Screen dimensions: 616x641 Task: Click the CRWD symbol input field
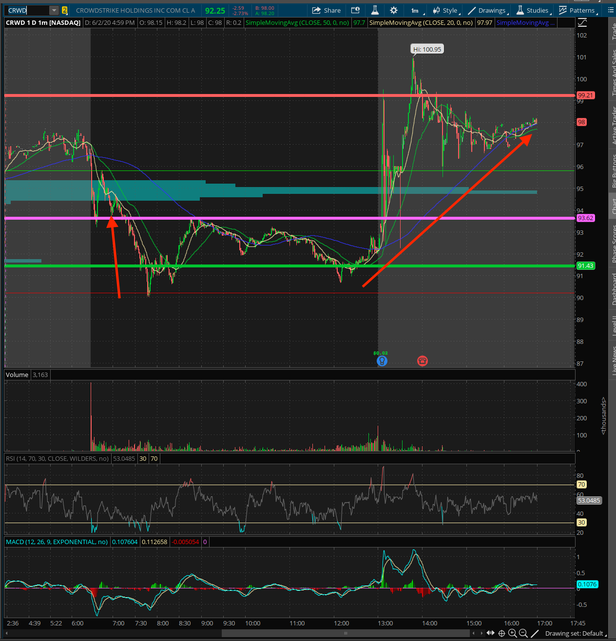coord(28,10)
